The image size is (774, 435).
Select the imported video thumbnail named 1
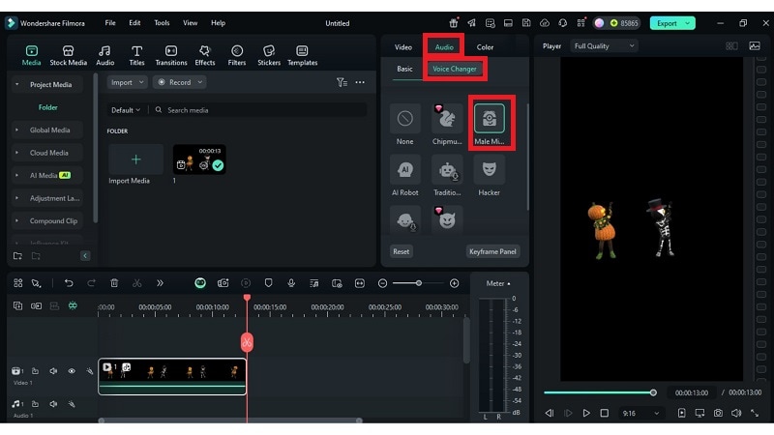coord(199,159)
